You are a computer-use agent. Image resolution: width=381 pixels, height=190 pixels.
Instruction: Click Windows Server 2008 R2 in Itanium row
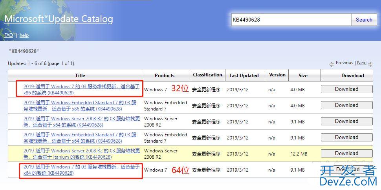pos(161,154)
